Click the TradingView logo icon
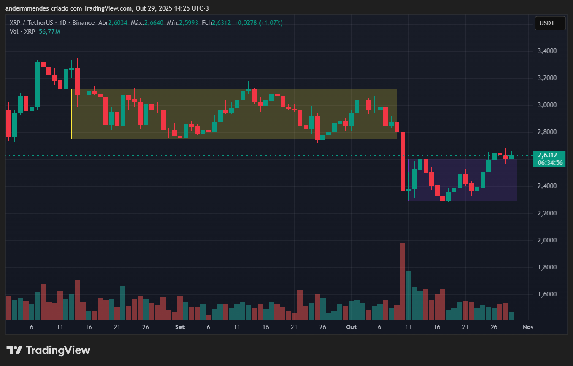Viewport: 573px width, 366px height. point(15,350)
